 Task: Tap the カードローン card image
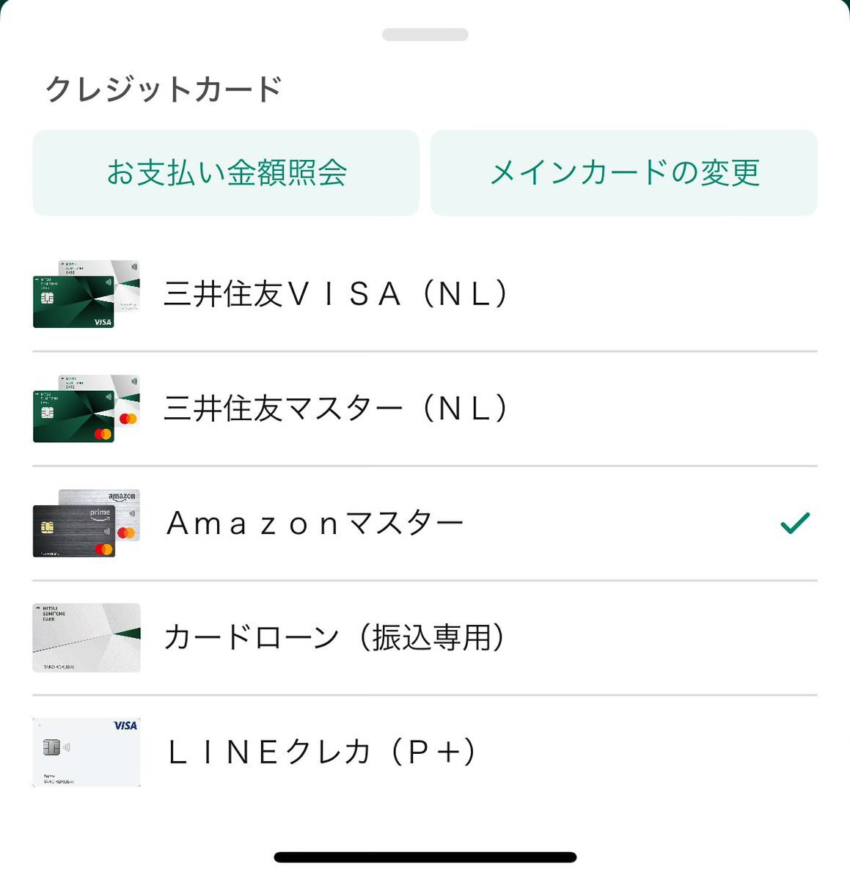tap(87, 637)
